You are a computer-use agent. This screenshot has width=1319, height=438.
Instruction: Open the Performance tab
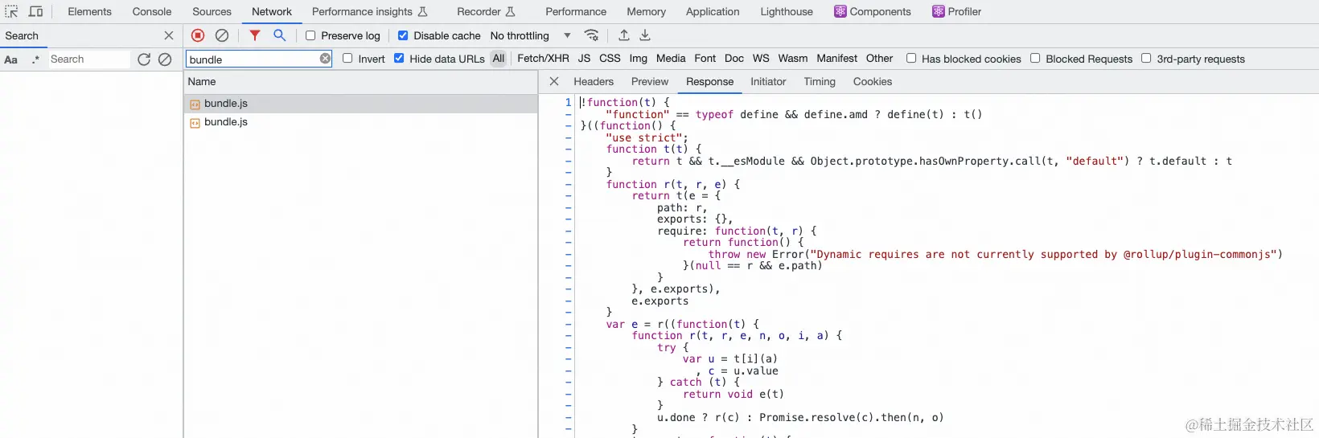(x=576, y=11)
